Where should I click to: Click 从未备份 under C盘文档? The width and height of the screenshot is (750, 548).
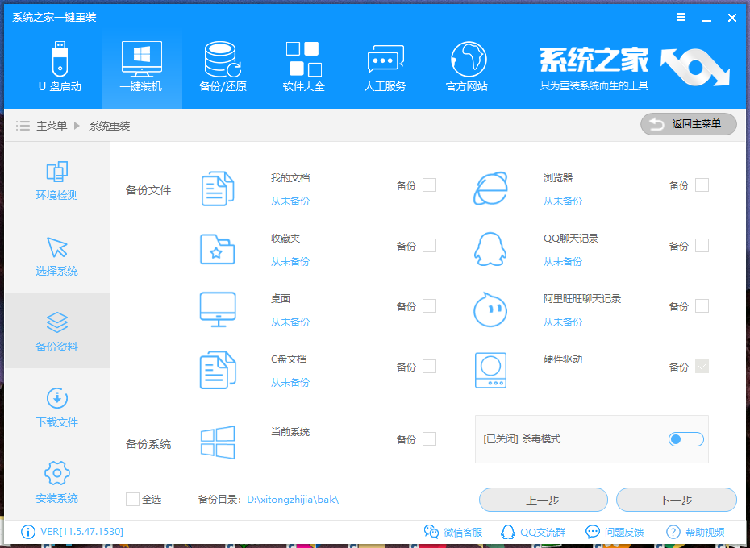(x=290, y=383)
